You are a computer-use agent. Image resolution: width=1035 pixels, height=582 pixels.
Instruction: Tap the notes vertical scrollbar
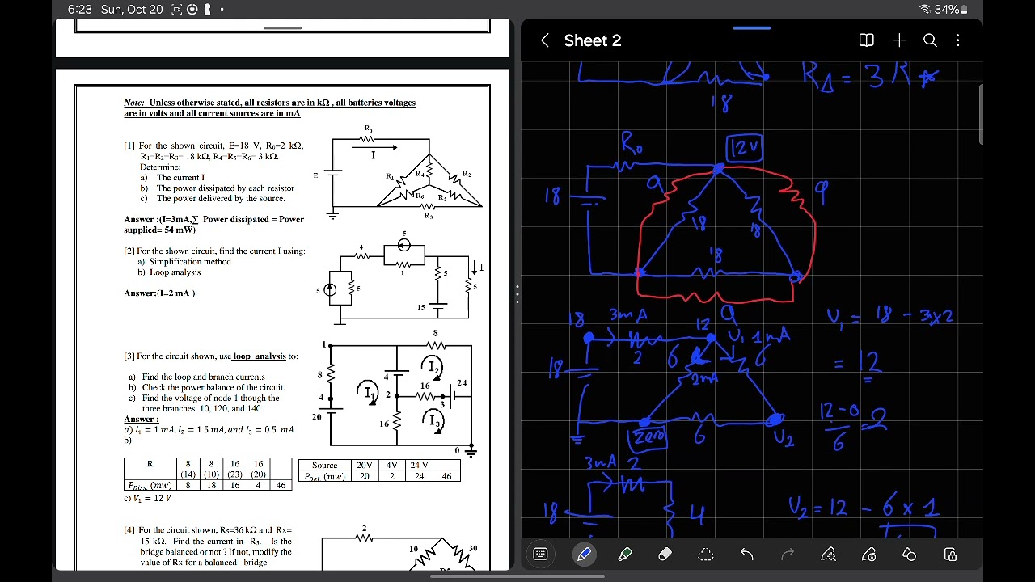pos(979,113)
